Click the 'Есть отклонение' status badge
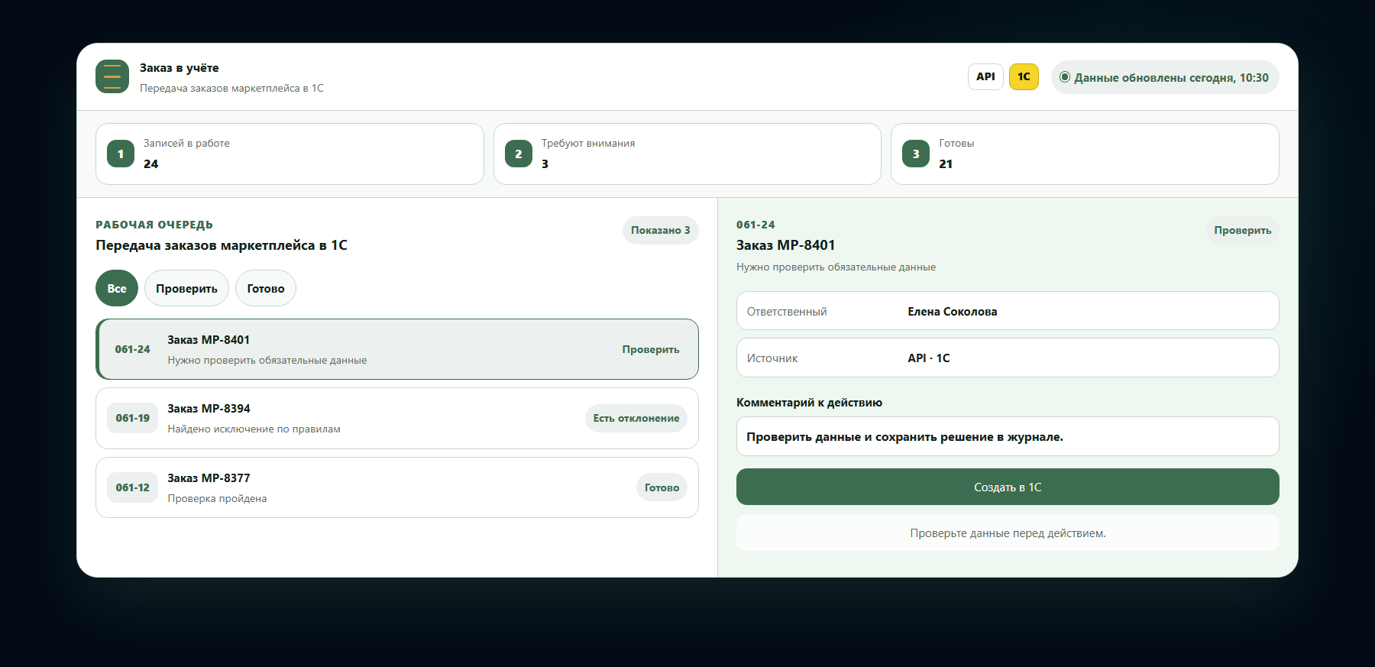Image resolution: width=1375 pixels, height=667 pixels. pyautogui.click(x=636, y=418)
